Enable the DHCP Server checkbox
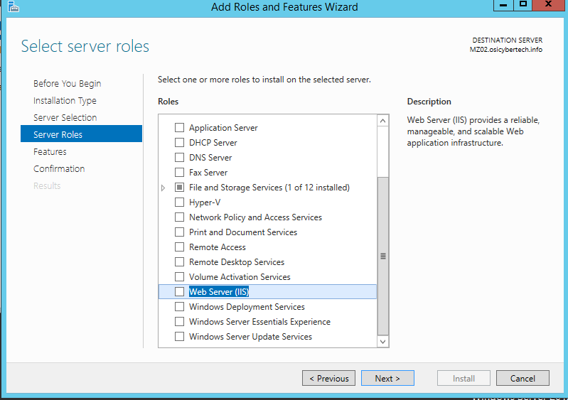568x400 pixels. click(179, 142)
